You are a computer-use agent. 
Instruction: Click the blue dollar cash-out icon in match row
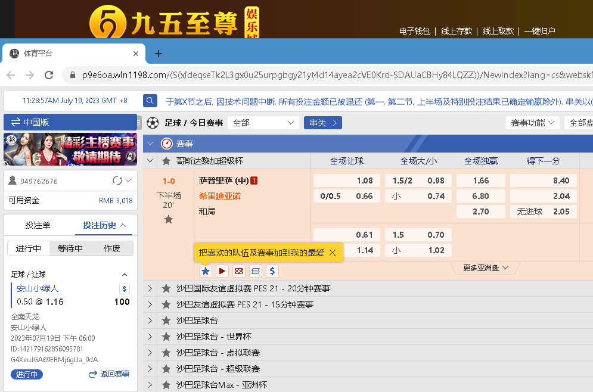[272, 271]
